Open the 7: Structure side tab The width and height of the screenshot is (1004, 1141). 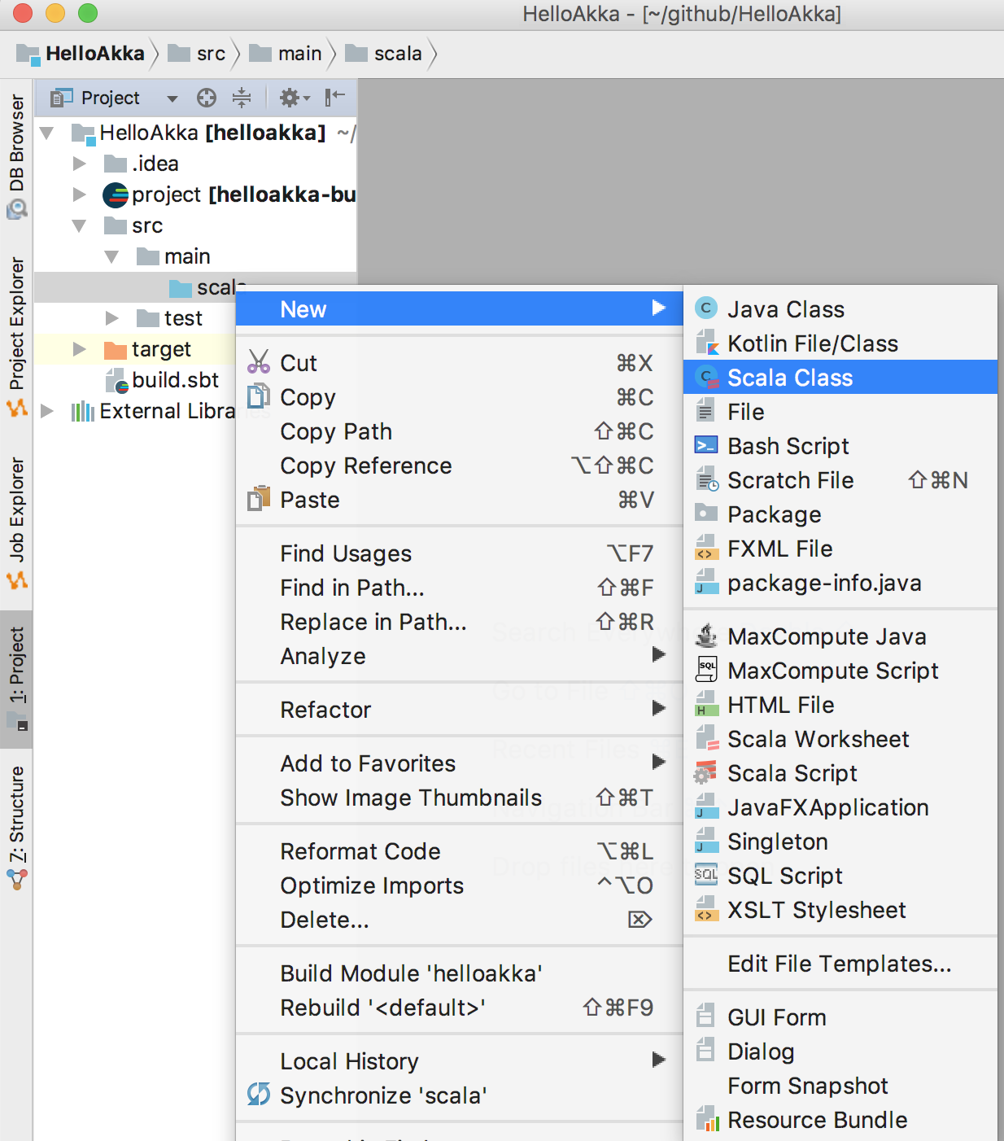click(16, 828)
